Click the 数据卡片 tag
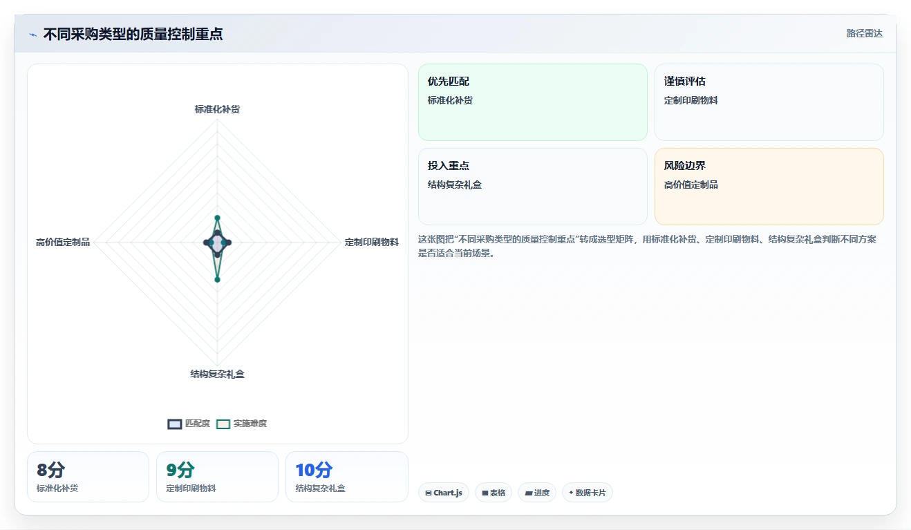 click(x=588, y=493)
